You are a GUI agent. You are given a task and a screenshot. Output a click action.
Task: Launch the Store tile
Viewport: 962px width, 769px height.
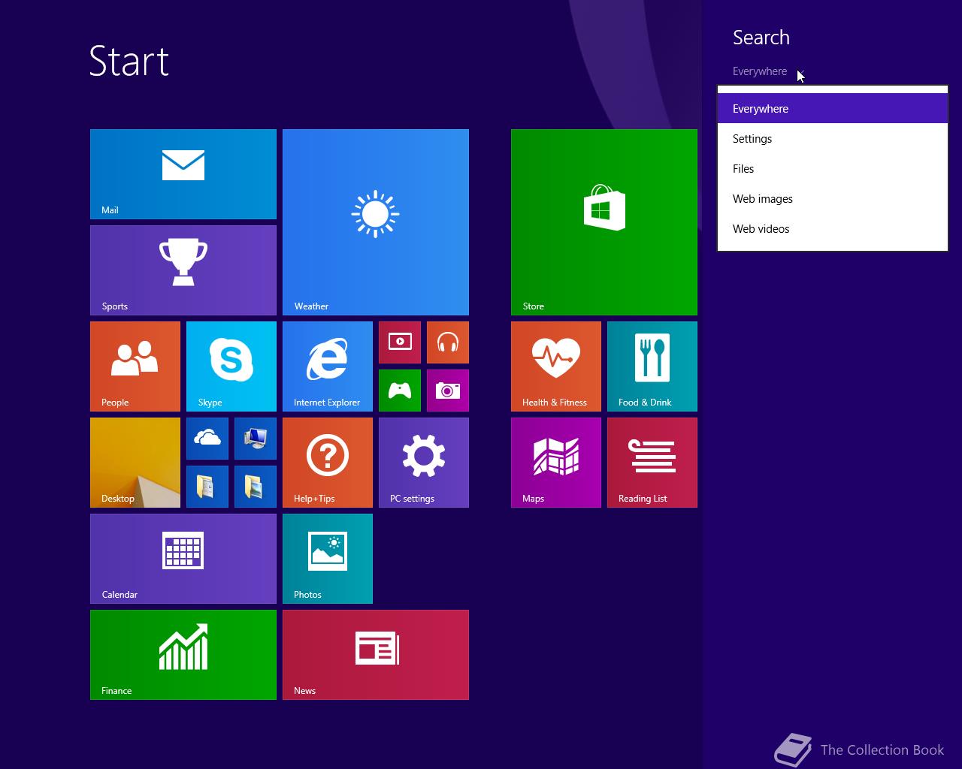(x=604, y=222)
